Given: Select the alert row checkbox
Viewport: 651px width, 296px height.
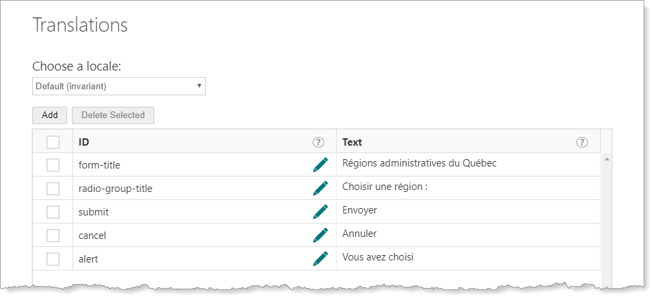Looking at the screenshot, I should (x=53, y=259).
